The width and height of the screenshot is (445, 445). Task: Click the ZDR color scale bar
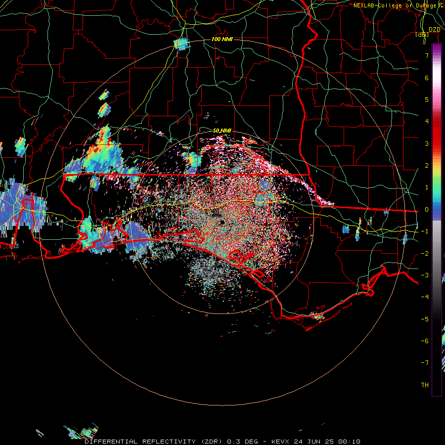tap(437, 220)
